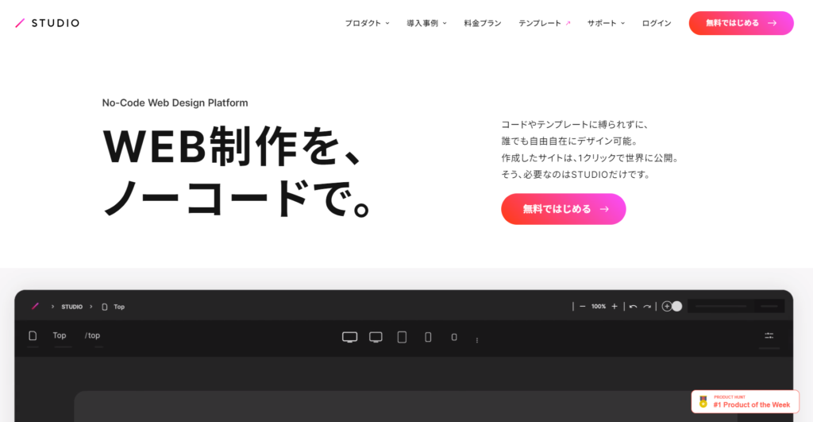Open the 料金プラン page

483,23
